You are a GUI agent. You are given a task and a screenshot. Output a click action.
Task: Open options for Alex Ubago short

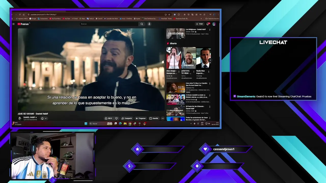179,72
